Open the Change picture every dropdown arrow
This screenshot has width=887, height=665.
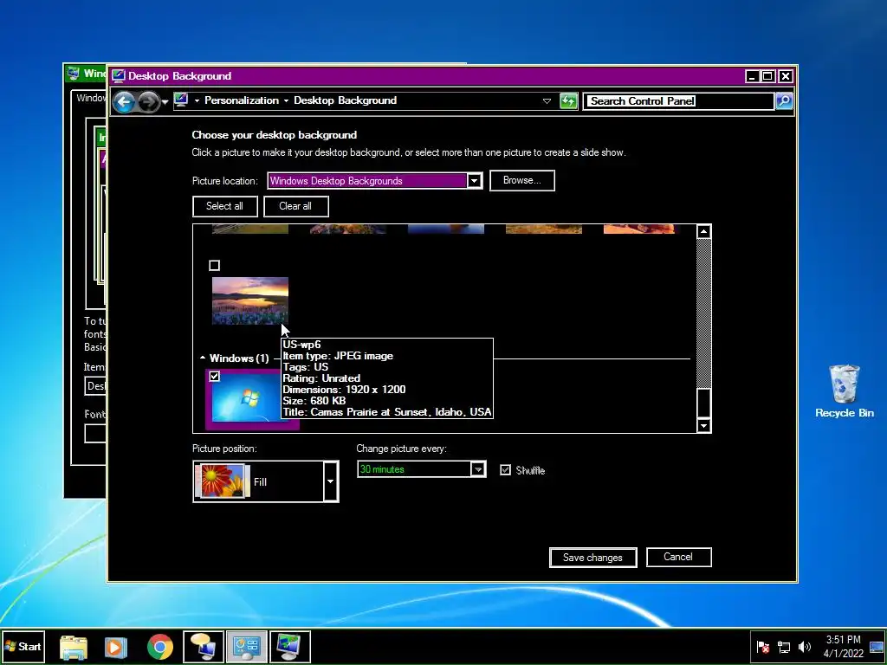pyautogui.click(x=478, y=469)
